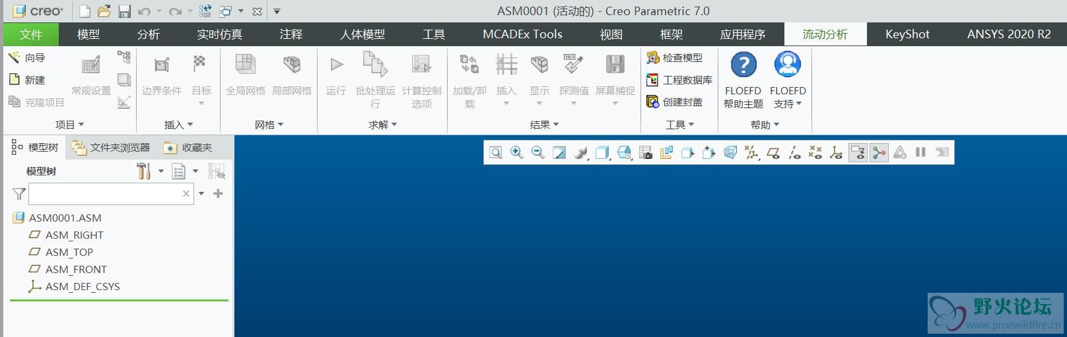Viewport: 1067px width, 337px height.
Task: Open the 实时仿真 tab
Action: point(219,34)
